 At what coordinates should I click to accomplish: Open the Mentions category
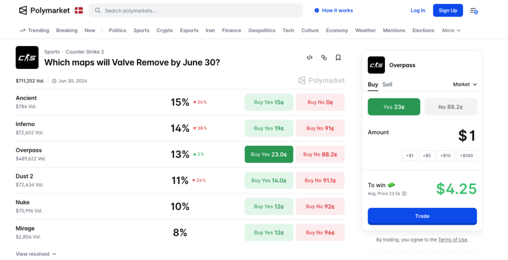pos(394,30)
